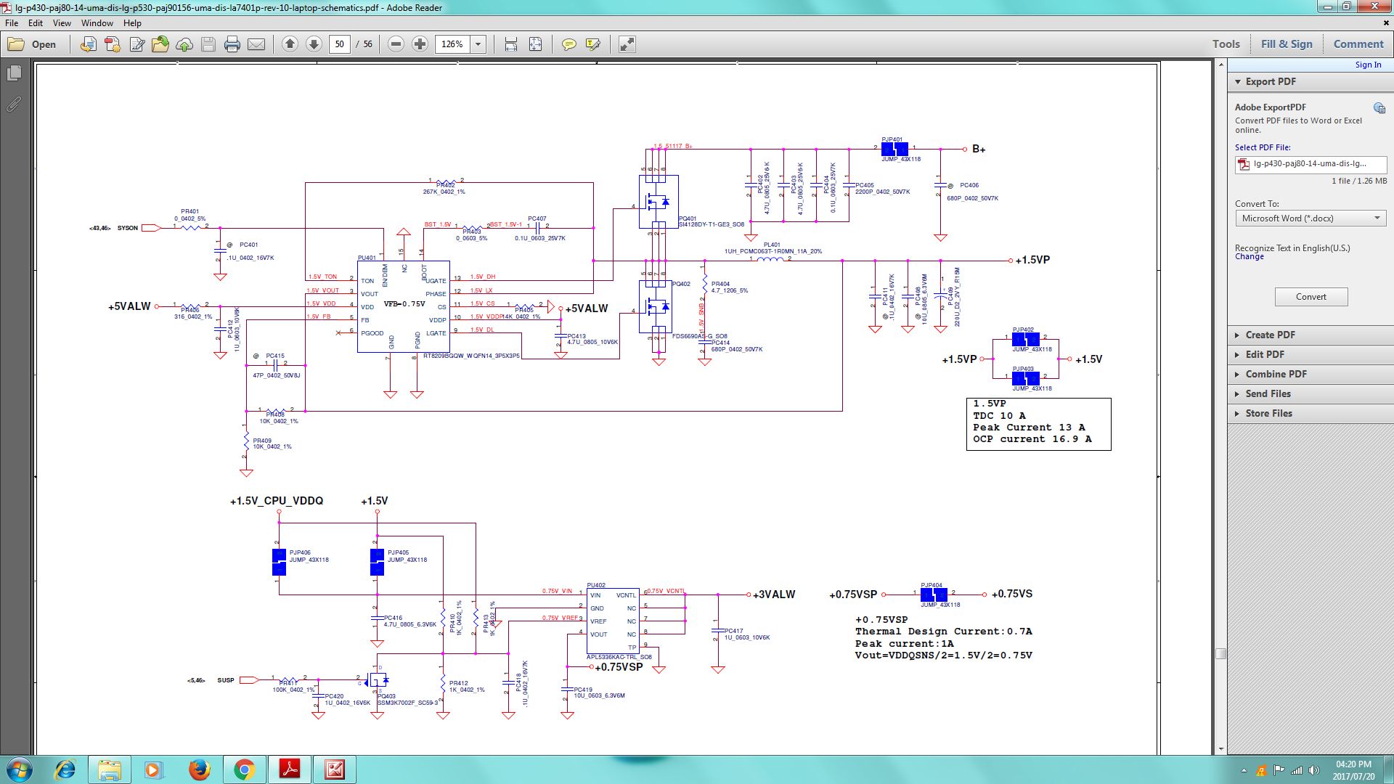Click the Convert button
The height and width of the screenshot is (784, 1394).
coord(1311,297)
